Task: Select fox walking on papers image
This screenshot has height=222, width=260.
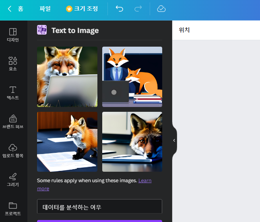Action: tap(67, 142)
